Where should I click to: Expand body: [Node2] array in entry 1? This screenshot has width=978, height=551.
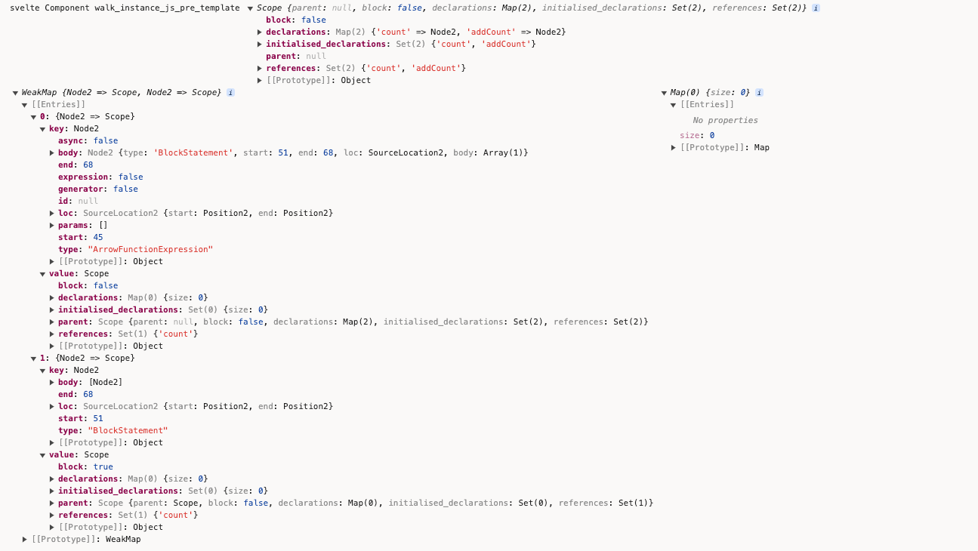pos(52,382)
